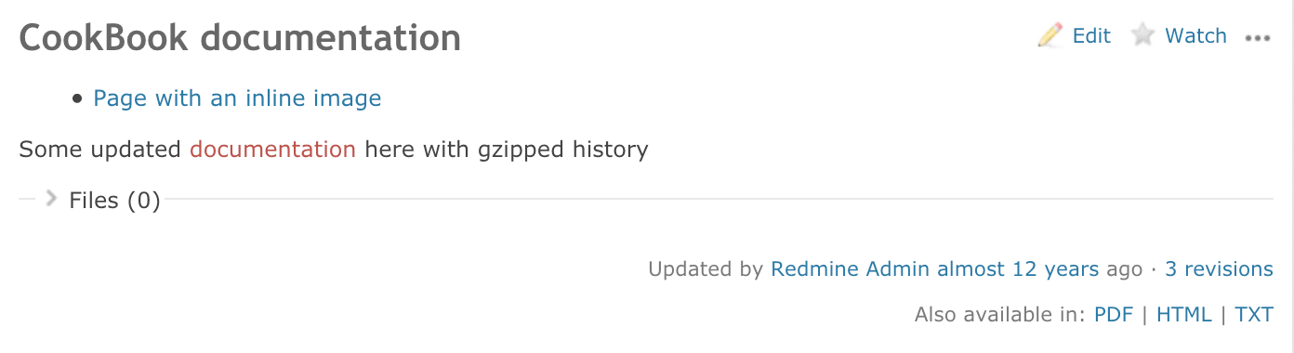The width and height of the screenshot is (1294, 353).
Task: Follow the red 'documentation' wiki link
Action: [272, 149]
